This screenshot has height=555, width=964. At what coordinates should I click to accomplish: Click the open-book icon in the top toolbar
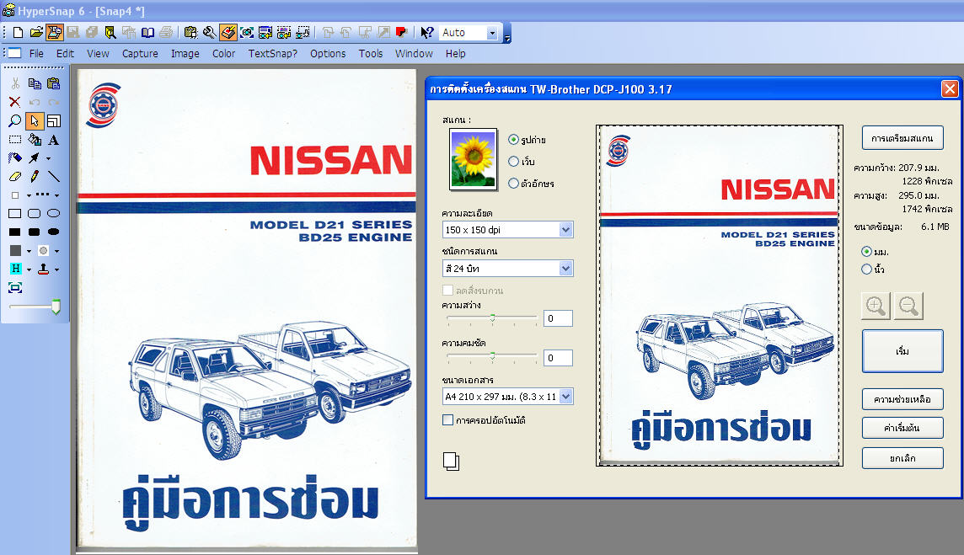coord(147,33)
